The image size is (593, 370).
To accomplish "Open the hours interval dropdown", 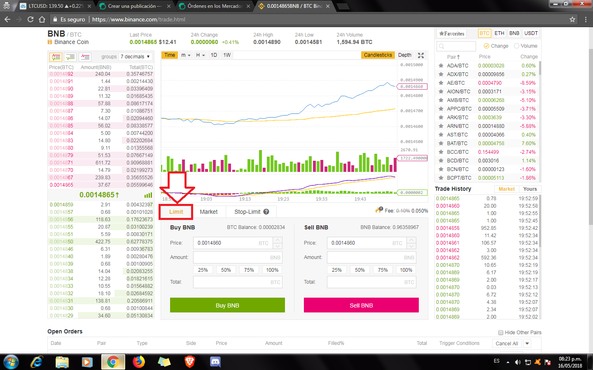I will tap(200, 55).
